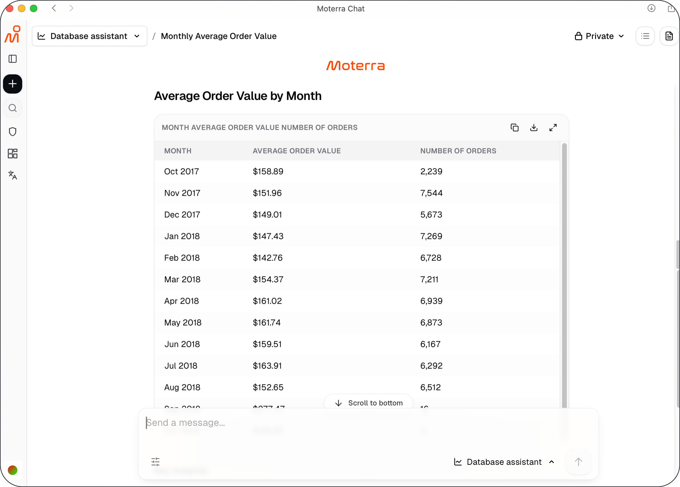Open the search icon in sidebar

(13, 108)
